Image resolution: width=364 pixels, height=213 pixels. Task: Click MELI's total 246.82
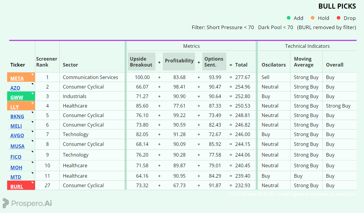click(243, 125)
